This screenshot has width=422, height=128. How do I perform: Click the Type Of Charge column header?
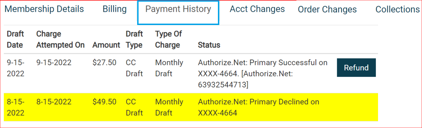pos(168,39)
